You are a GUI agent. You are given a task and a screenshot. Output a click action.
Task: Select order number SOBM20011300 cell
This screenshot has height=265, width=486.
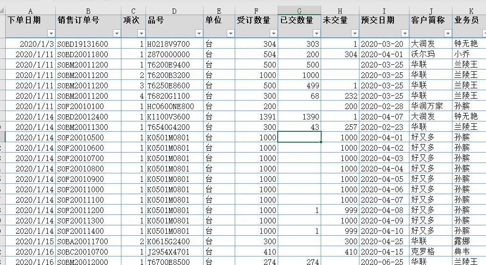[x=88, y=127]
